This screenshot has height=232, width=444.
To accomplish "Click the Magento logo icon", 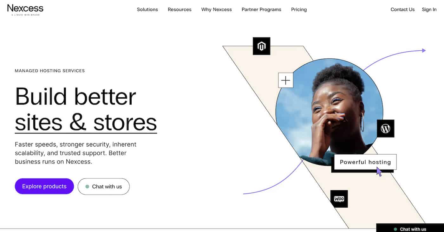I will click(261, 46).
